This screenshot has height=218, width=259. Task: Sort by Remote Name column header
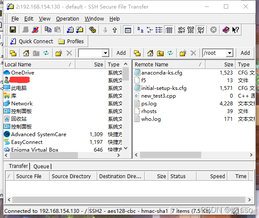click(x=169, y=65)
